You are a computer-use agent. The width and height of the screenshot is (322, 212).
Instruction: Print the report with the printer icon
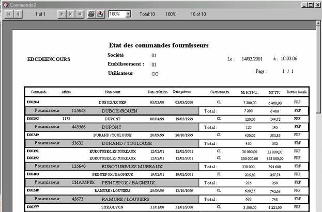tap(91, 14)
